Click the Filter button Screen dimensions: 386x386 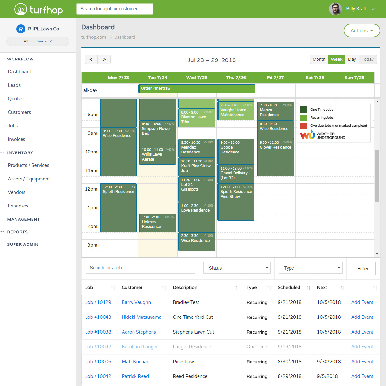tap(363, 269)
